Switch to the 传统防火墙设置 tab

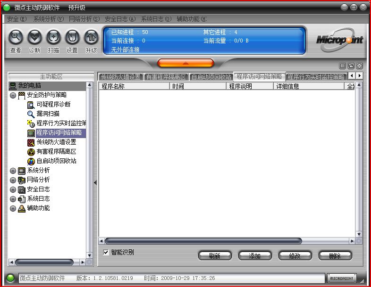(121, 76)
